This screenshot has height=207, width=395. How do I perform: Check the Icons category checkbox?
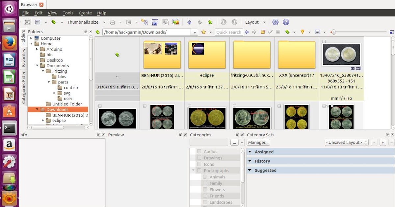tap(199, 164)
